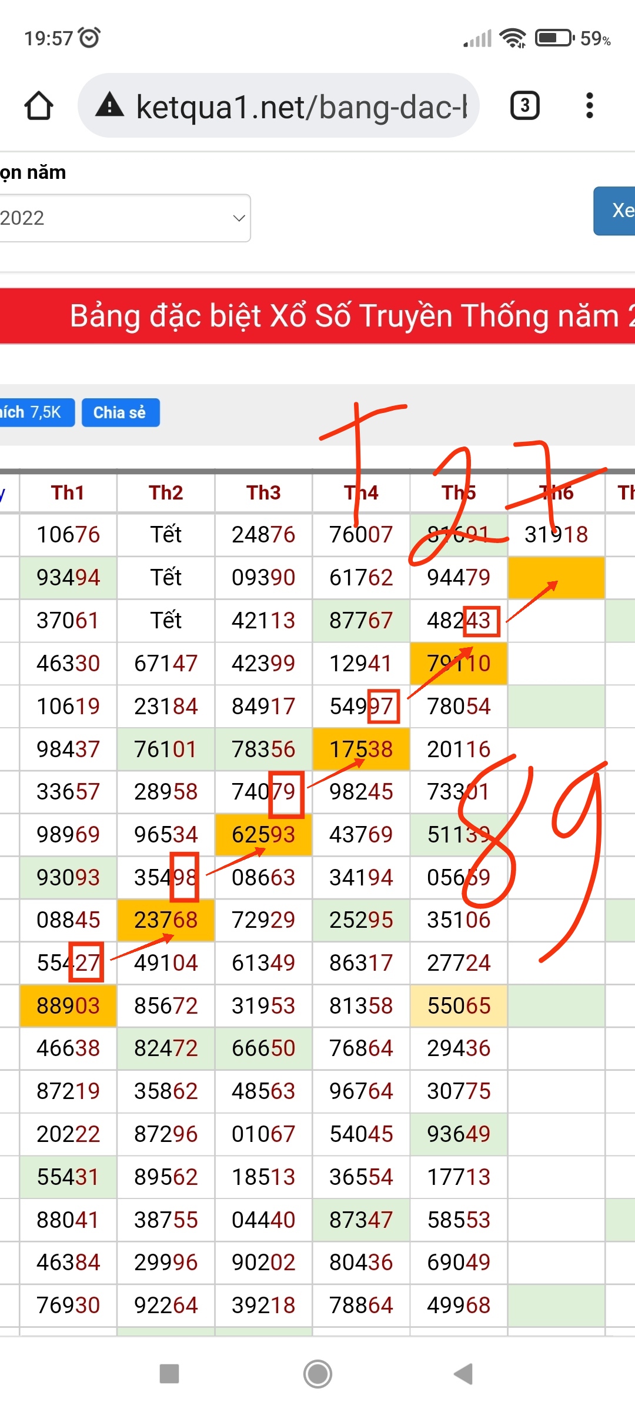
Task: Select the green cell 55431
Action: pyautogui.click(x=68, y=1177)
